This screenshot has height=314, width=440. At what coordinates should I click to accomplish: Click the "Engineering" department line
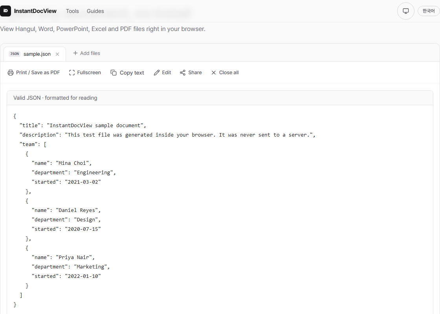click(x=73, y=173)
